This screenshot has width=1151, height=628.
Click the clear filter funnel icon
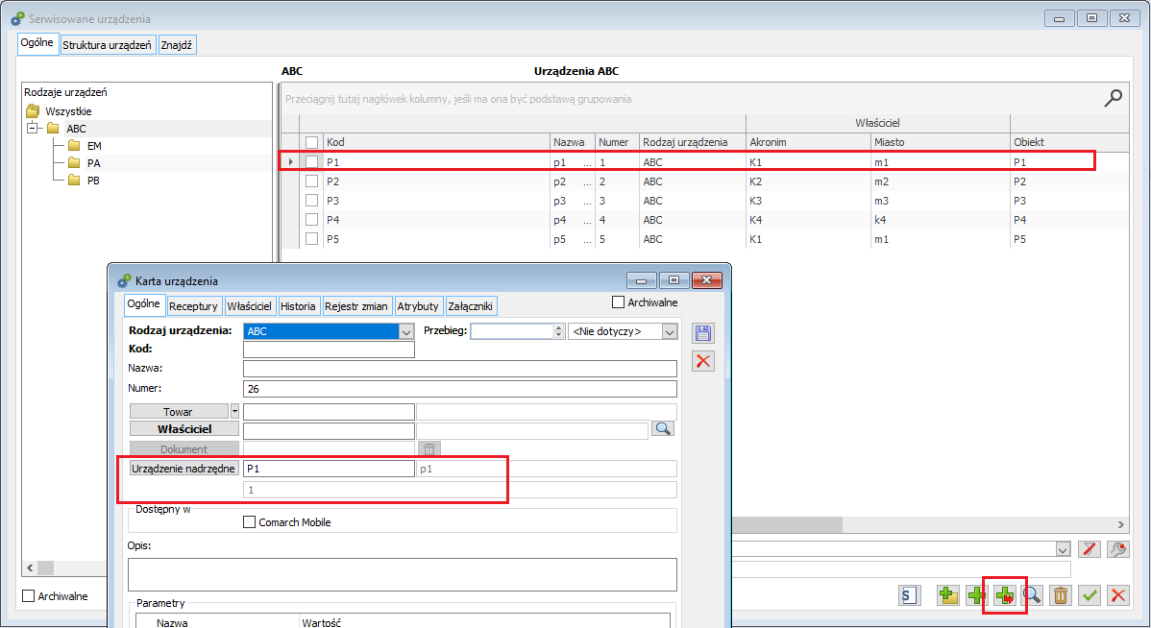1089,548
